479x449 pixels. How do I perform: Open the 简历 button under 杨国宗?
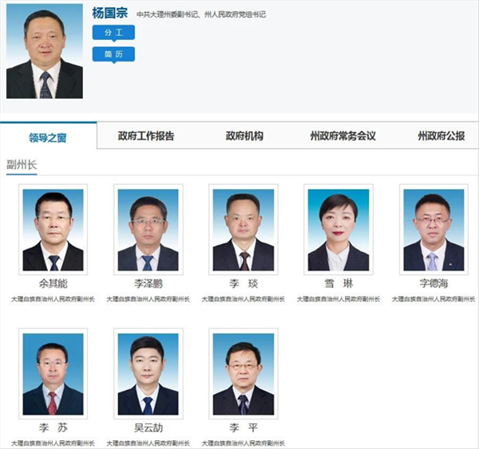pyautogui.click(x=113, y=54)
